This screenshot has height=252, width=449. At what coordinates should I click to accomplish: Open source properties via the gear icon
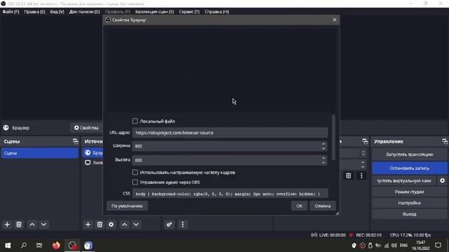[x=111, y=225]
